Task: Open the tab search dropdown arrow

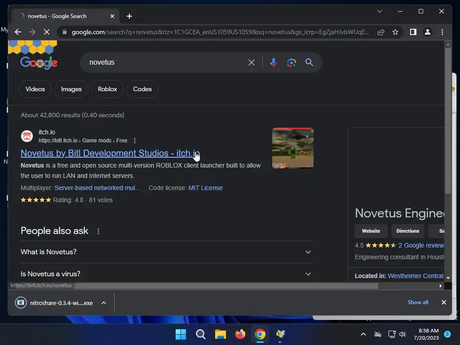Action: 379,11
